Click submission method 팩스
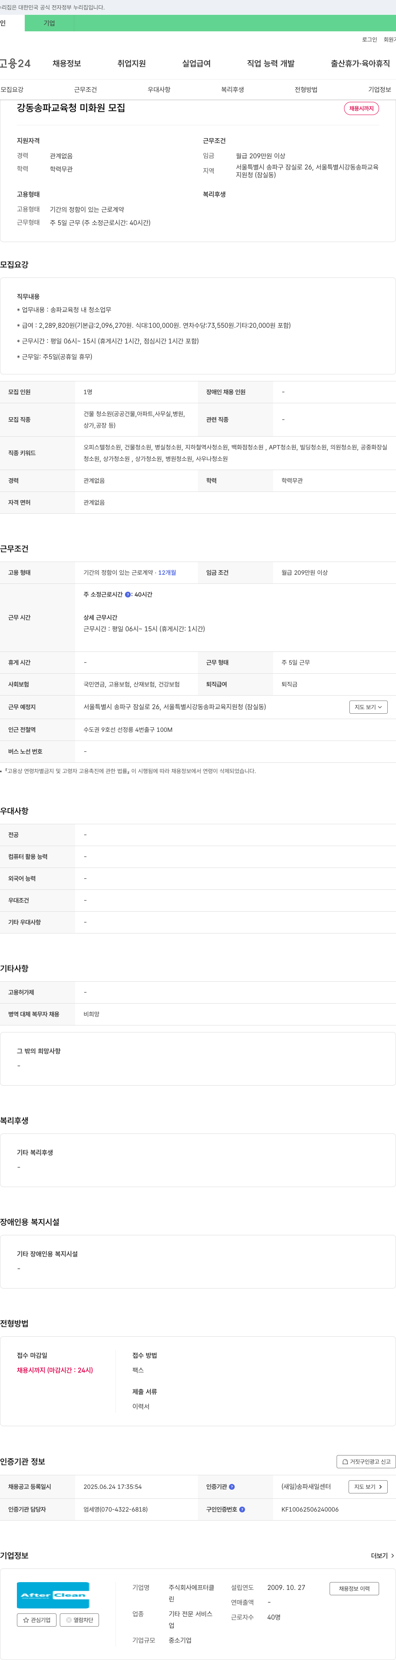The image size is (396, 1660). [138, 1370]
